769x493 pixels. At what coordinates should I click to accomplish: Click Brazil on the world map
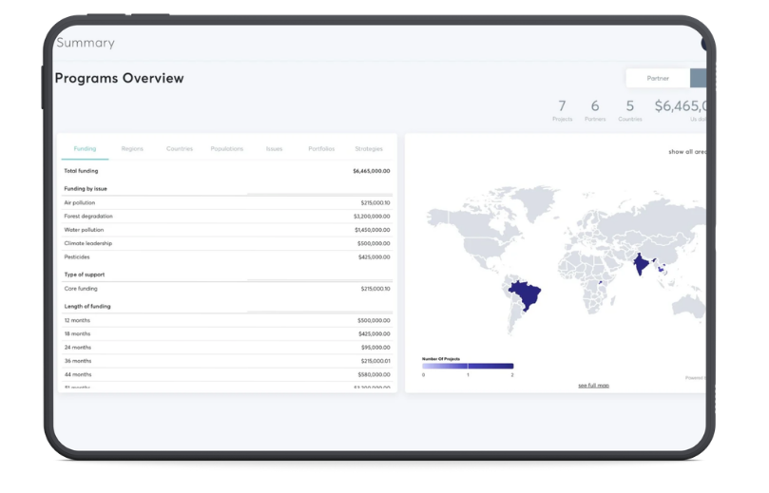tap(527, 294)
